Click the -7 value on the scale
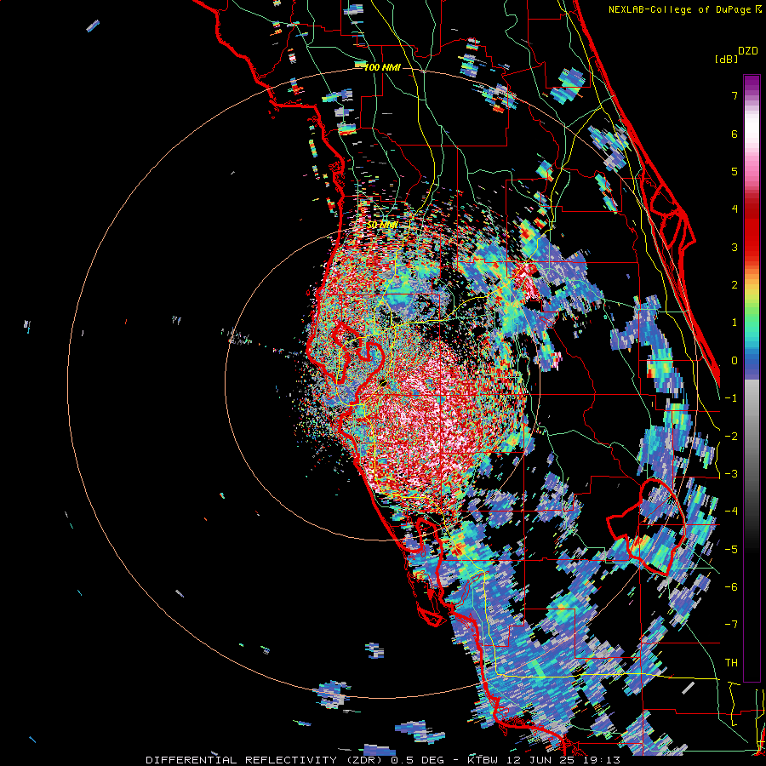This screenshot has height=766, width=766. click(731, 625)
